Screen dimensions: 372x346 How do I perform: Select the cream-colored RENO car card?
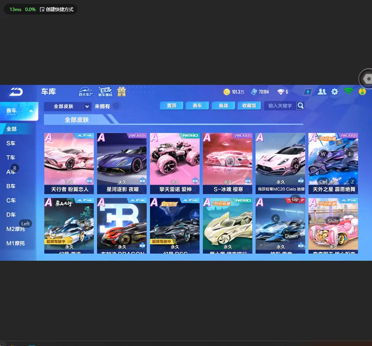click(228, 226)
